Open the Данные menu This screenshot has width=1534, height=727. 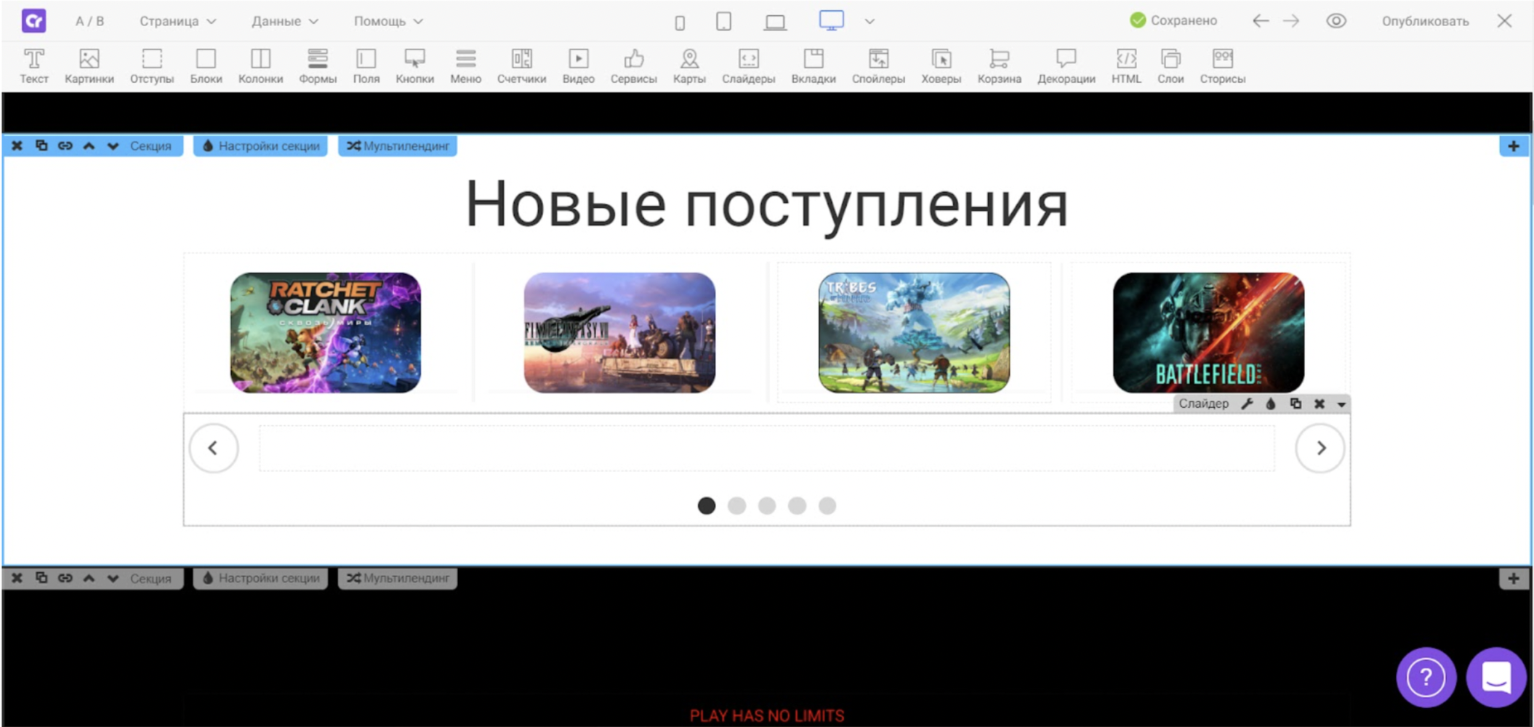pos(284,21)
